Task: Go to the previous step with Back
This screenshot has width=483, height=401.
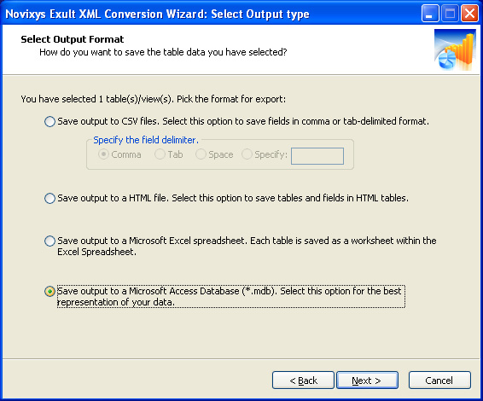Action: 303,381
